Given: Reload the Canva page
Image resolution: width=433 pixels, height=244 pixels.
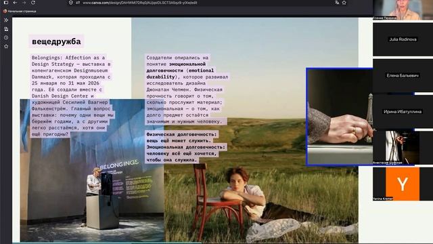Looking at the screenshot, I should (x=33, y=3).
